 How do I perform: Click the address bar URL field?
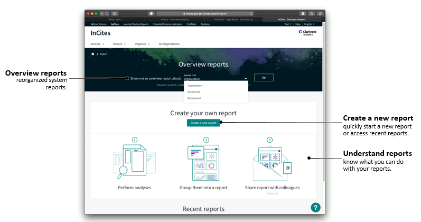pyautogui.click(x=205, y=13)
